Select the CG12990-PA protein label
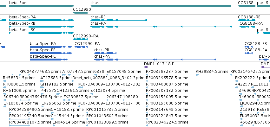 pos(87,44)
